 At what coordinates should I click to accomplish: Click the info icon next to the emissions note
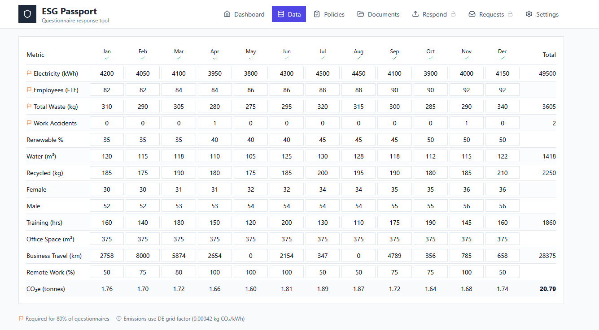click(x=119, y=318)
